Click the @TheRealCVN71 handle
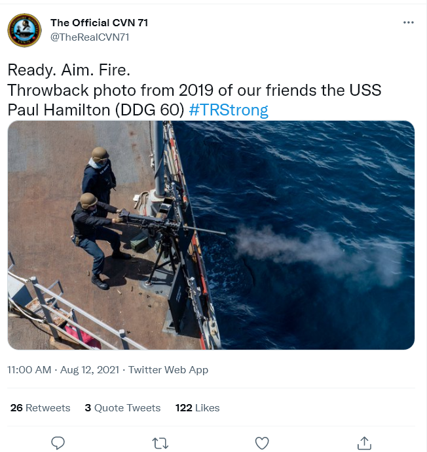 90,37
